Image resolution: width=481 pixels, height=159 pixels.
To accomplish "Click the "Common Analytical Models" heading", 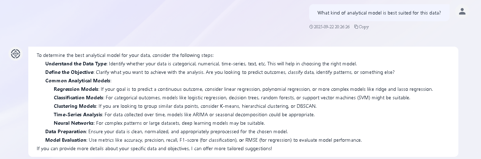I will pyautogui.click(x=78, y=81).
